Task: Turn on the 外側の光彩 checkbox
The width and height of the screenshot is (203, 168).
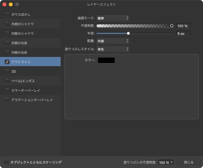Action: pyautogui.click(x=7, y=43)
